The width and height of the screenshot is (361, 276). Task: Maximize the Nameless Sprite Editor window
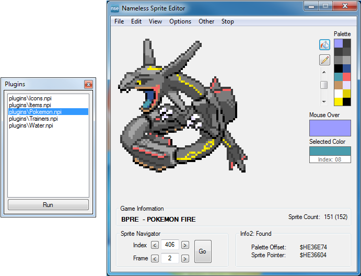(x=325, y=6)
